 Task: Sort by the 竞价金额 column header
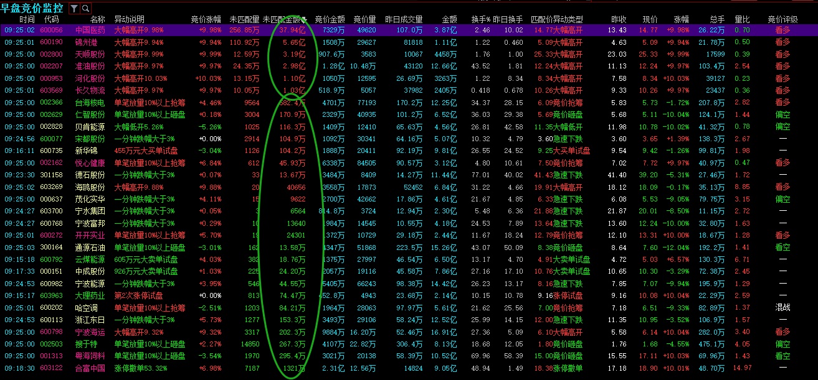330,20
